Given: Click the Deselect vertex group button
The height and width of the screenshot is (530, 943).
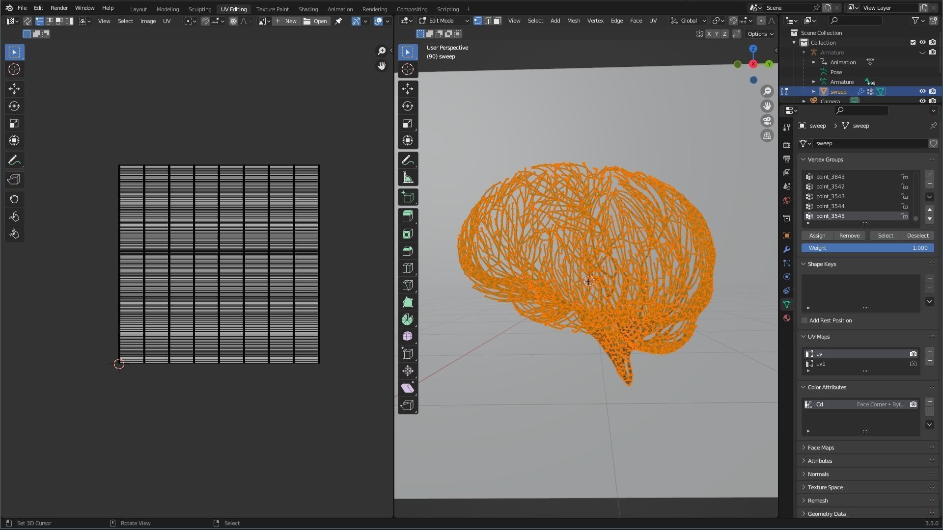Looking at the screenshot, I should [917, 236].
